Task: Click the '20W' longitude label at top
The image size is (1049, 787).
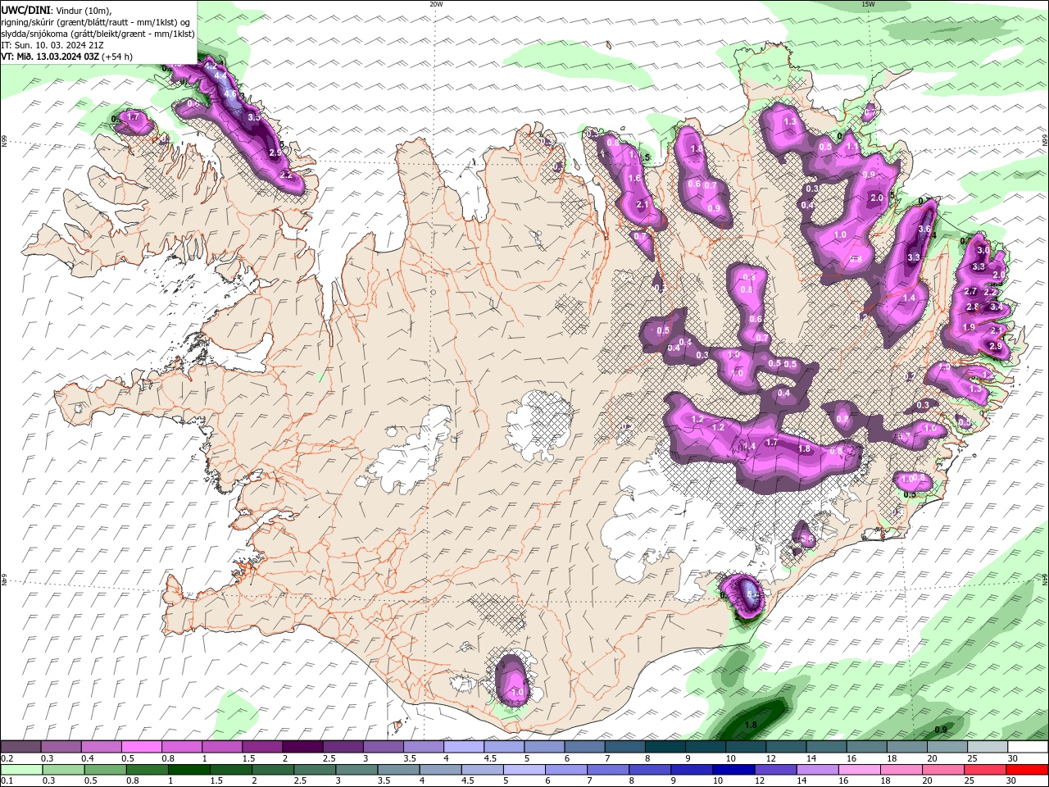Action: [436, 4]
